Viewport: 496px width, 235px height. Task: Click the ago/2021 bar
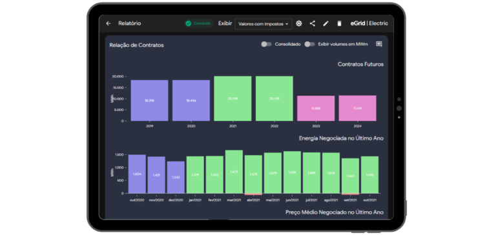(x=331, y=173)
